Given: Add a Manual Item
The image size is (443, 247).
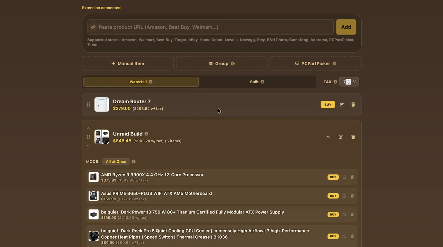Looking at the screenshot, I should (128, 64).
